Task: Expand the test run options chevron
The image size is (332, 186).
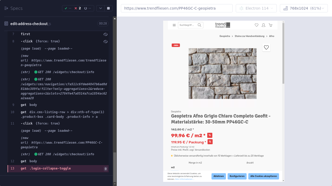Action: pos(100,8)
